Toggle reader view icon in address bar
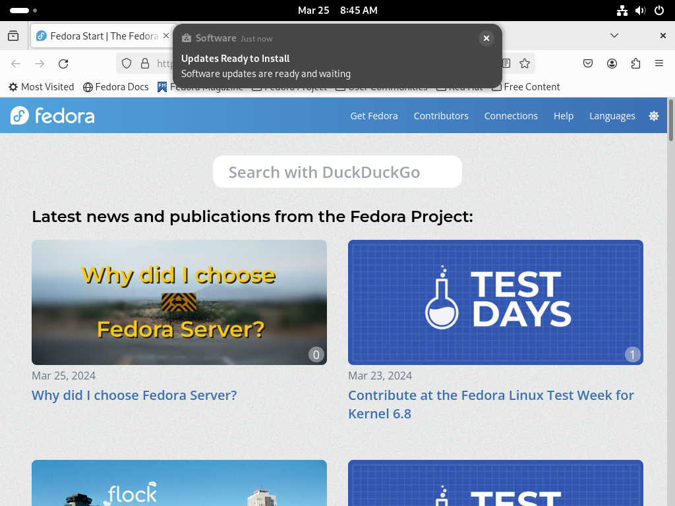The image size is (675, 506). coord(507,64)
